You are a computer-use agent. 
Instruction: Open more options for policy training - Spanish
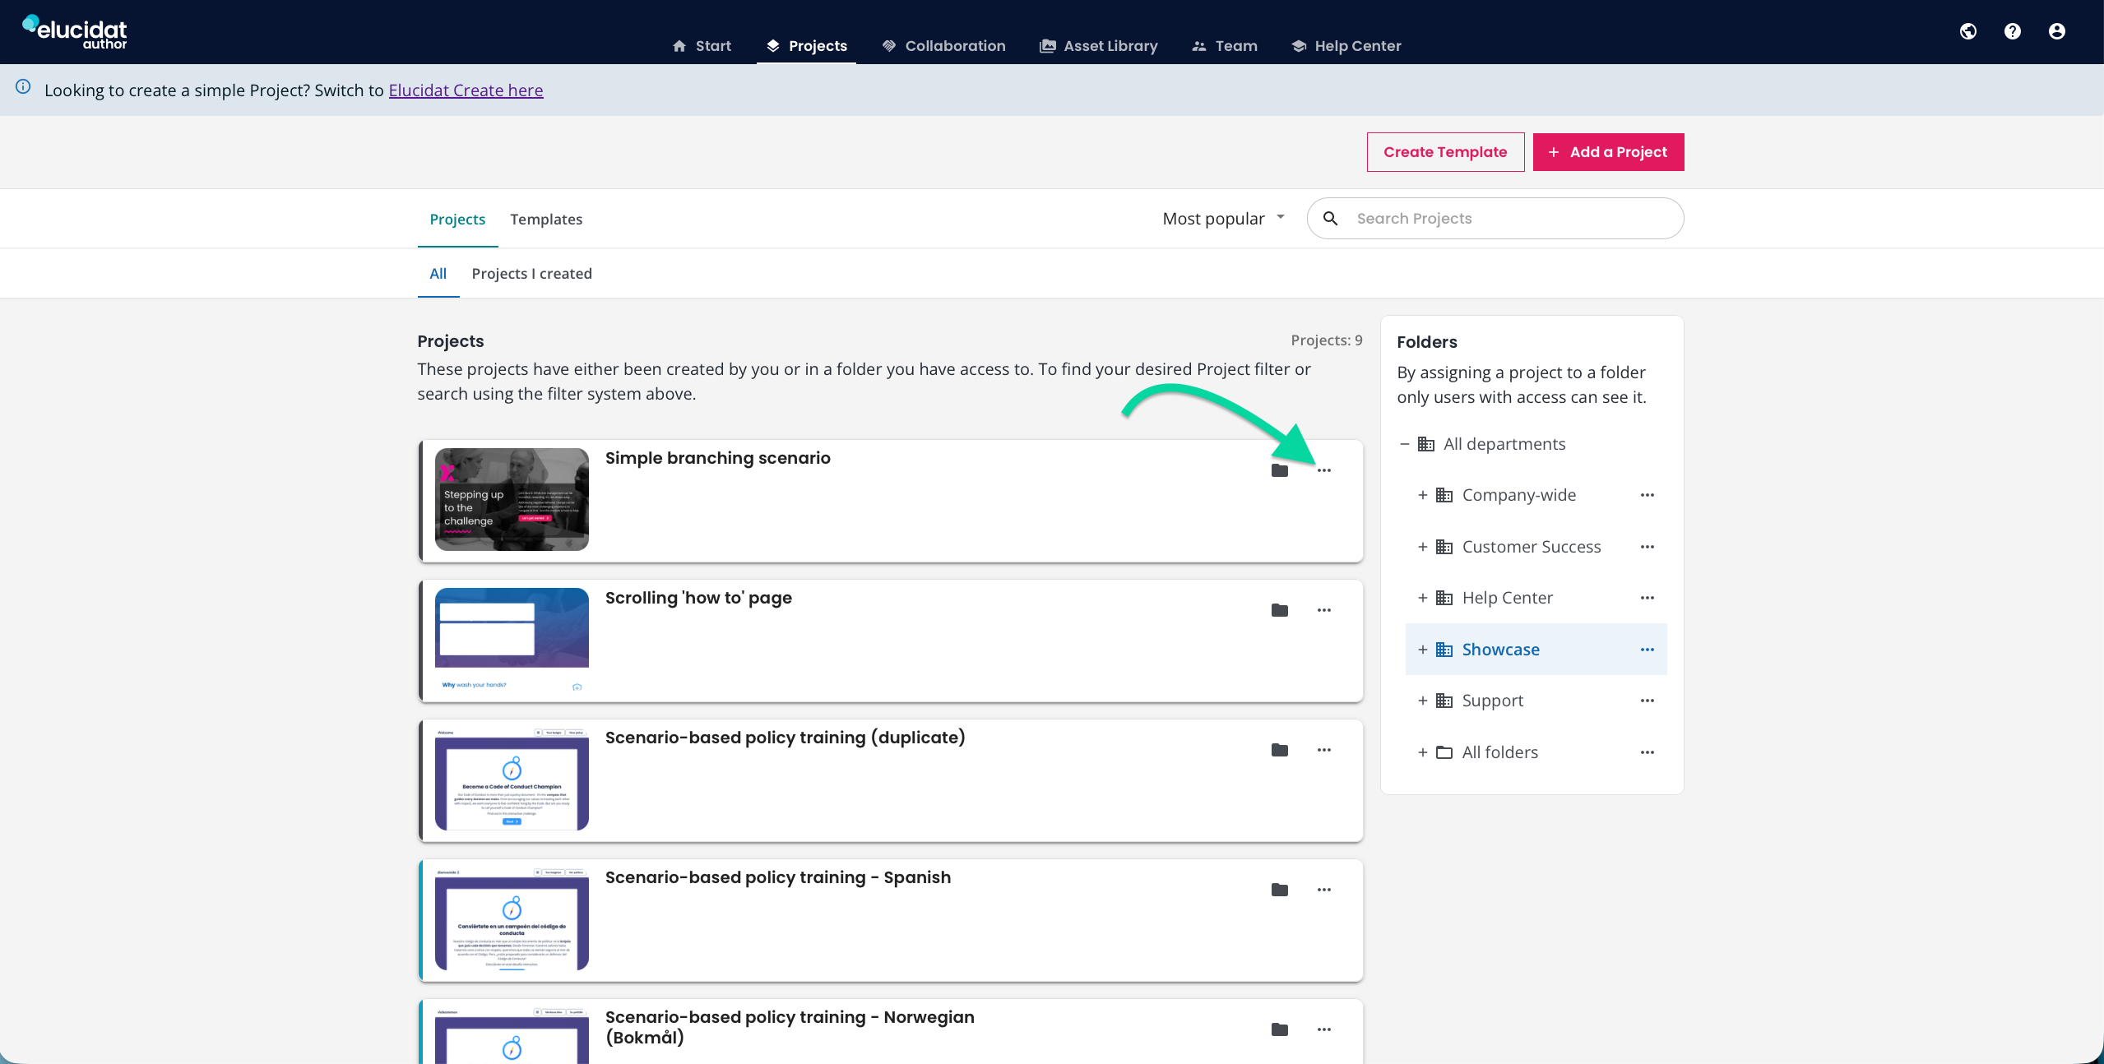(1323, 890)
